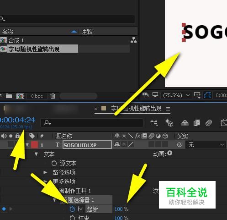Click the solo column dot icon
This screenshot has width=227, height=220.
pos(11,136)
